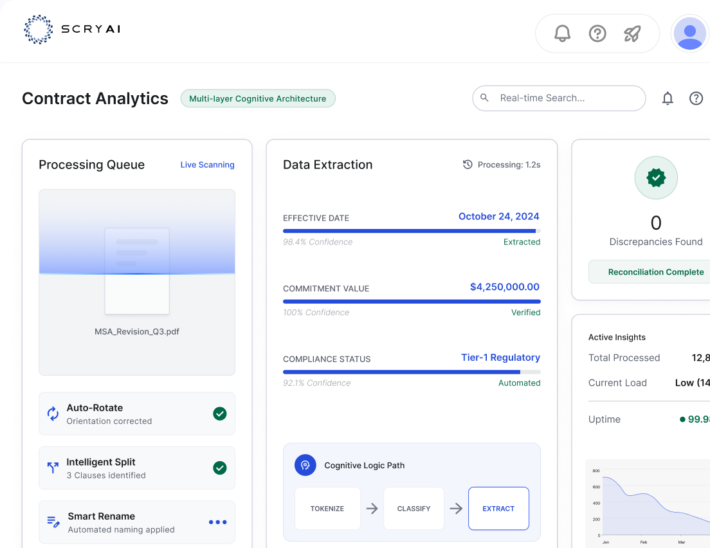Click the Discrepancies Found label
Image resolution: width=710 pixels, height=548 pixels.
point(656,242)
